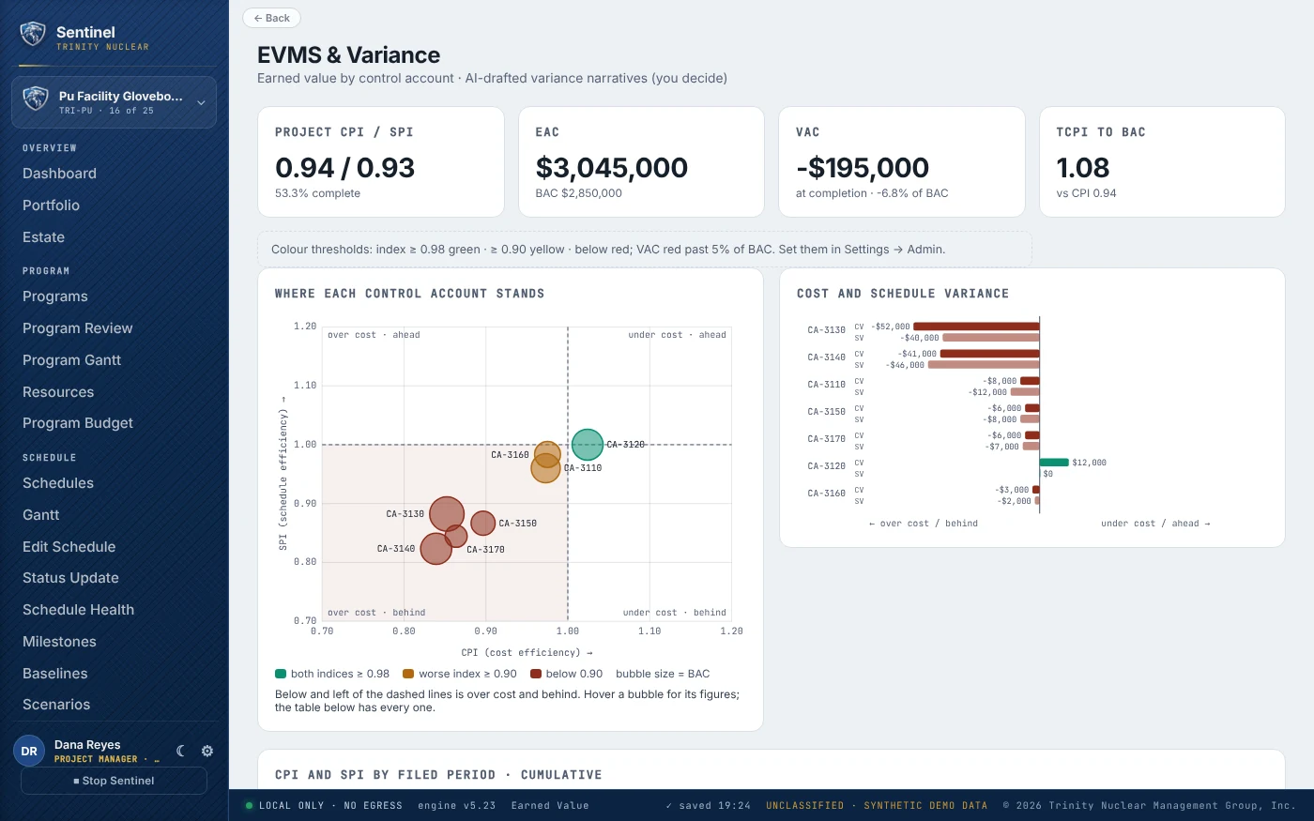Open Scenarios page
The image size is (1314, 821).
pos(56,705)
